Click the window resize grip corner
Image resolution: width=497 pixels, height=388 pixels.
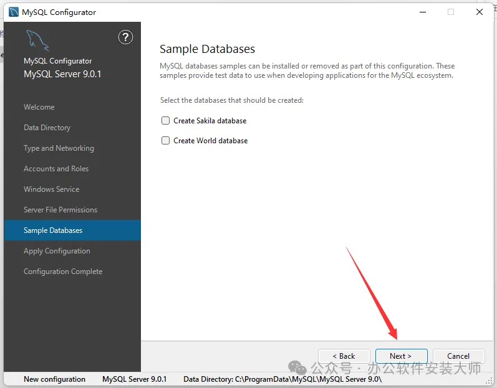pos(489,382)
